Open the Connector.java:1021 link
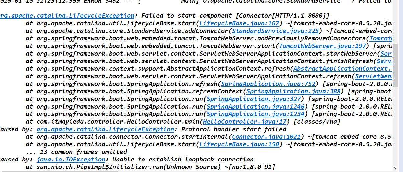403x172 pixels. point(266,137)
